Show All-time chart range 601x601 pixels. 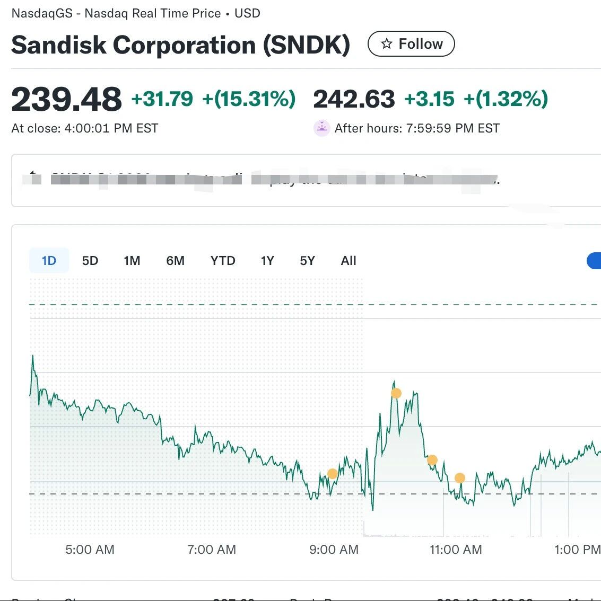pyautogui.click(x=349, y=261)
